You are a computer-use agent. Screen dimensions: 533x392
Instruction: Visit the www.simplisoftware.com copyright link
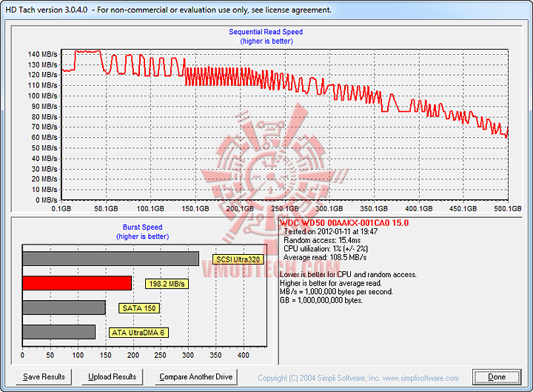pos(420,378)
